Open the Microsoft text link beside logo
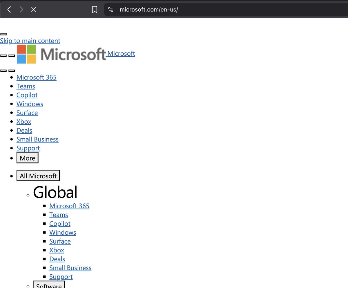The width and height of the screenshot is (348, 288). [x=121, y=53]
